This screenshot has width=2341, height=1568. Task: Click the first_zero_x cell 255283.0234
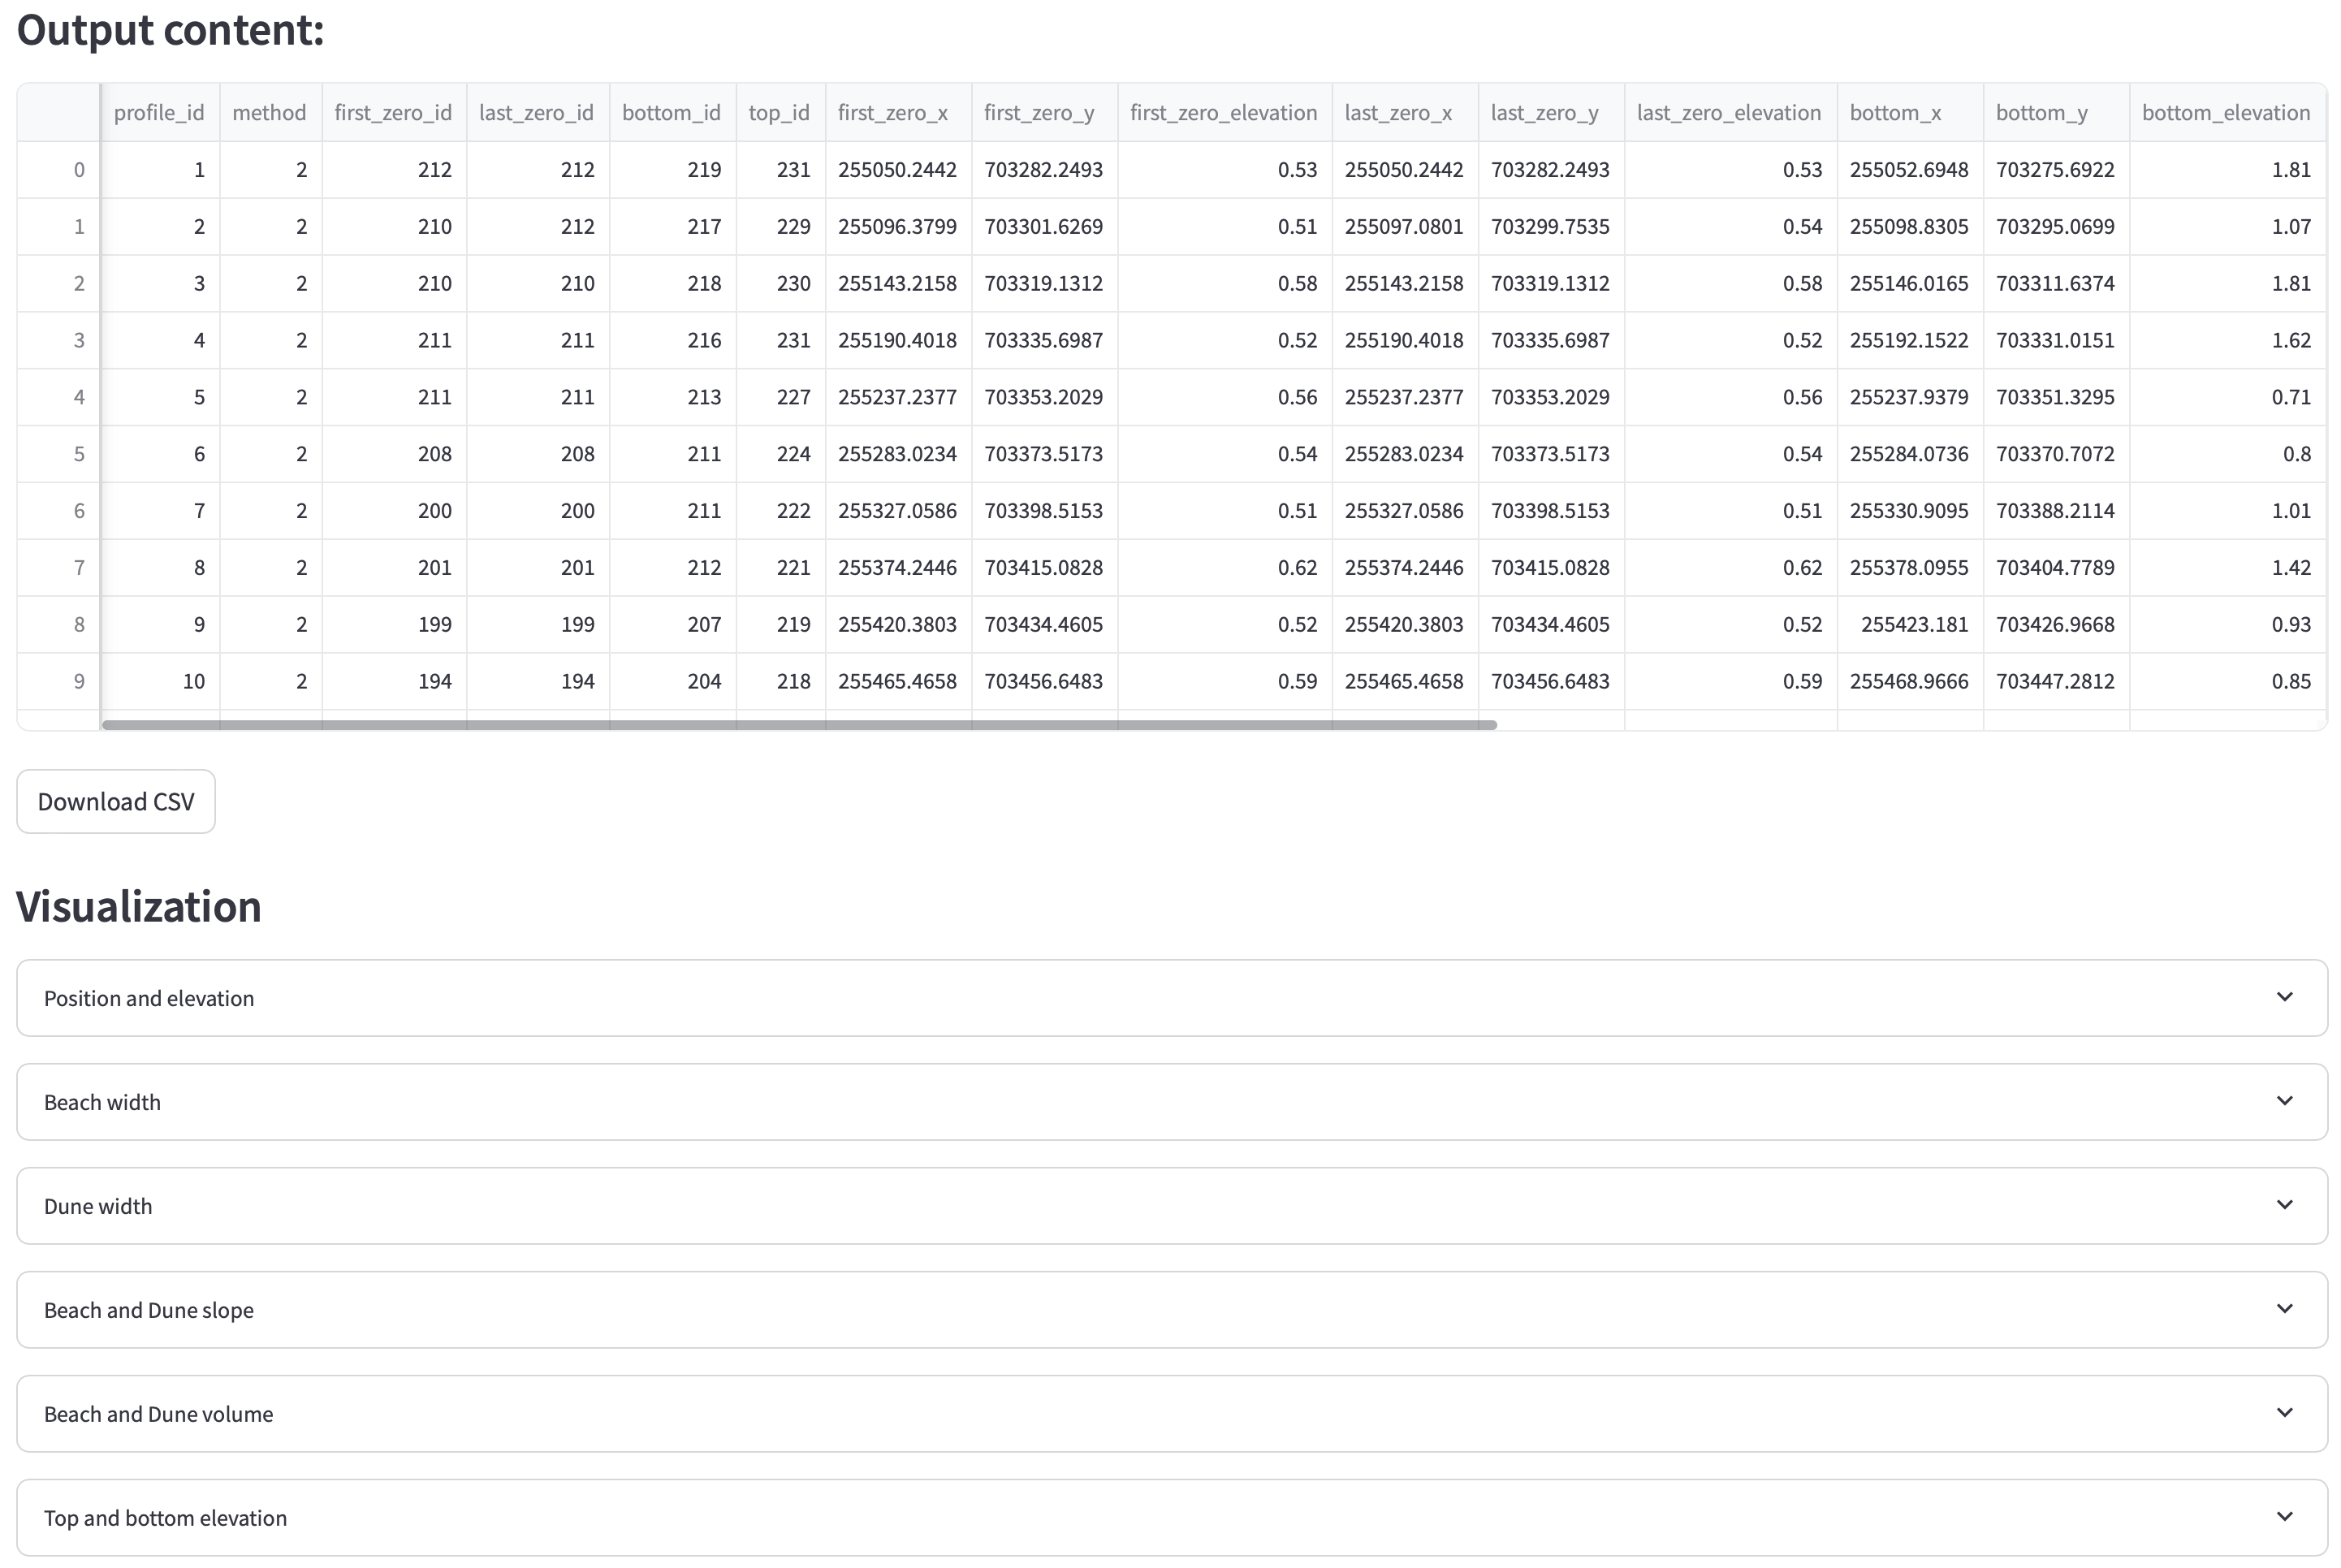(899, 454)
